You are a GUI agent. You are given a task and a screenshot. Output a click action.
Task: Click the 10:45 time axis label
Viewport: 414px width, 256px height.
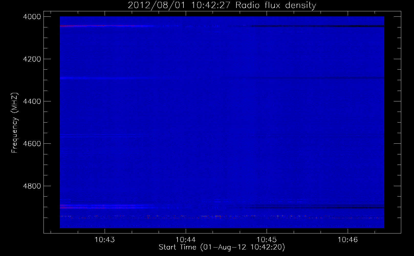coord(267,240)
